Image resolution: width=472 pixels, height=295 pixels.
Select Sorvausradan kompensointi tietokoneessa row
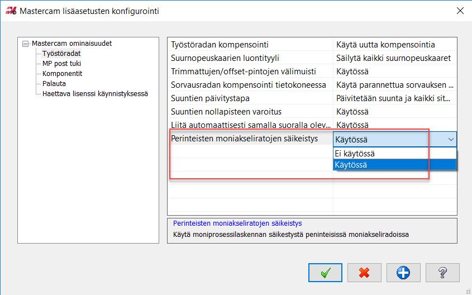(x=250, y=85)
